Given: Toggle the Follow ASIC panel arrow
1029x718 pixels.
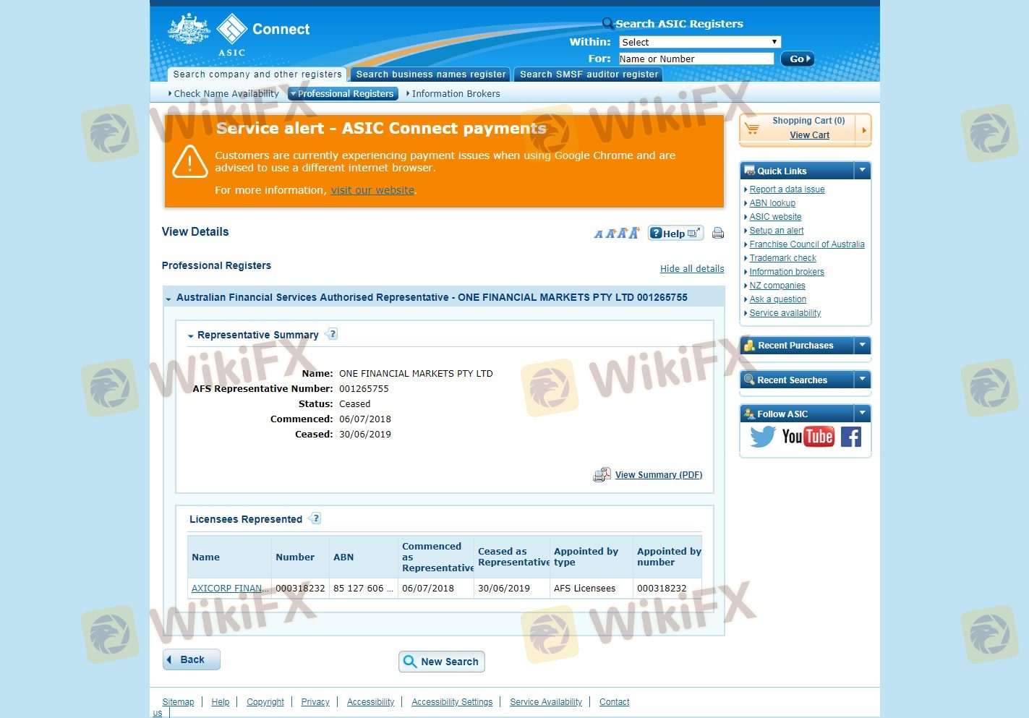Looking at the screenshot, I should (x=862, y=413).
